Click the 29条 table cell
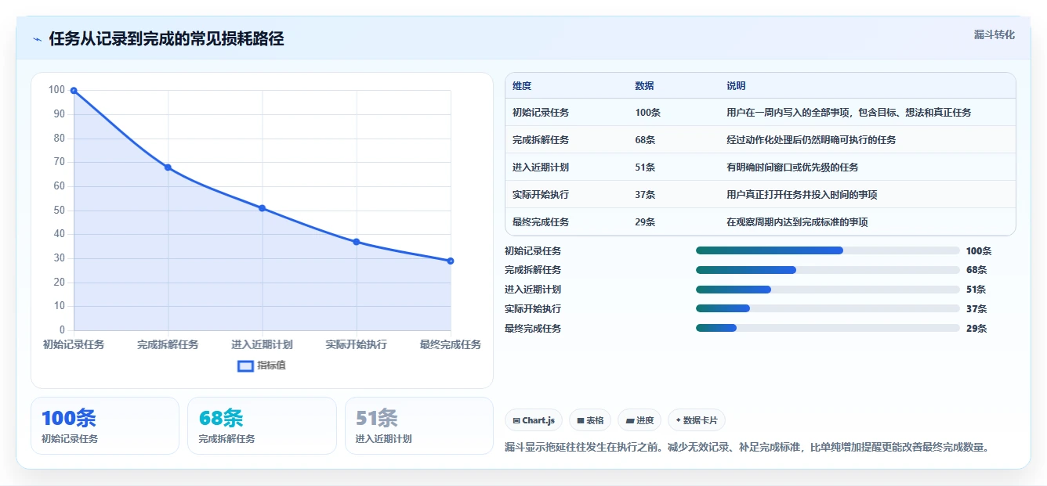Viewport: 1047px width, 486px height. (645, 222)
